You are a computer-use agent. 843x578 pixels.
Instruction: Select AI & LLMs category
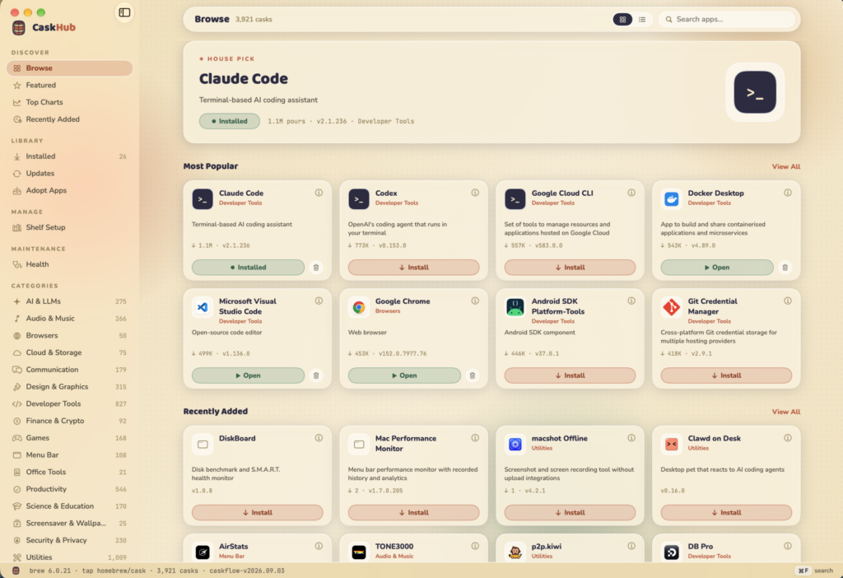(70, 301)
